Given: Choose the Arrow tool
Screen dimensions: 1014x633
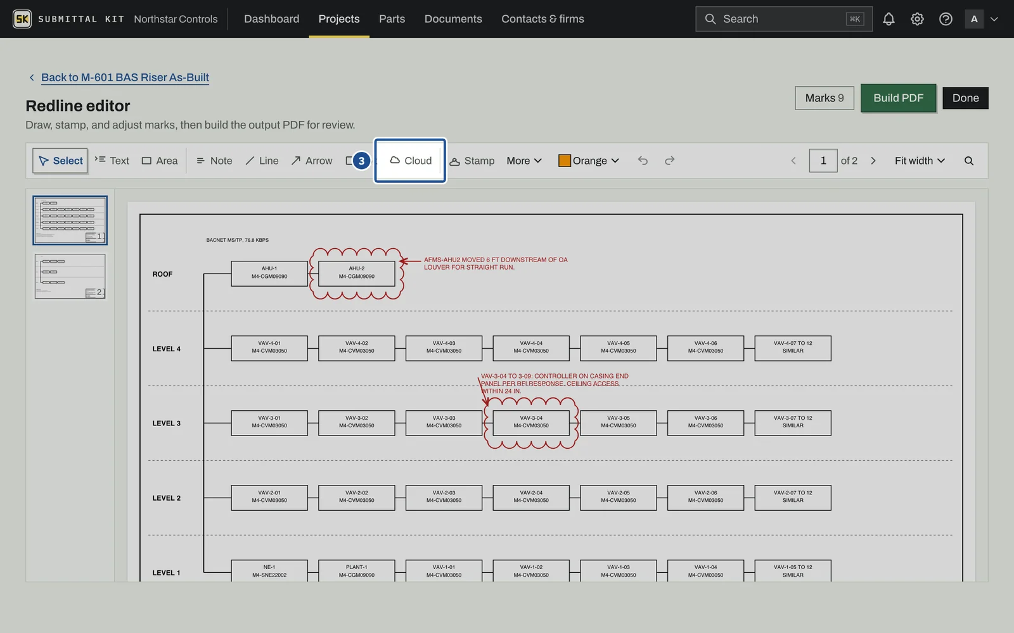Looking at the screenshot, I should click(312, 161).
